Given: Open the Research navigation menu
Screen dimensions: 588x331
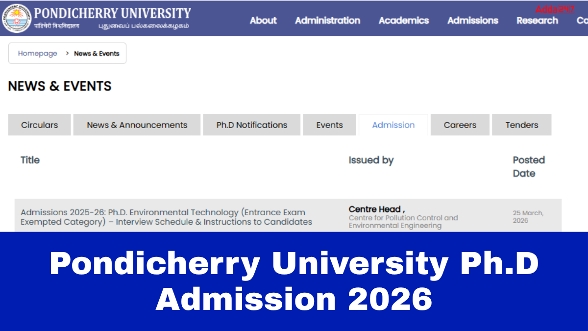Looking at the screenshot, I should coord(537,21).
